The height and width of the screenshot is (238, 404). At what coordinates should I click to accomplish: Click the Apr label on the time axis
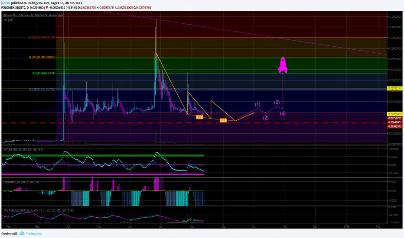pos(68,226)
